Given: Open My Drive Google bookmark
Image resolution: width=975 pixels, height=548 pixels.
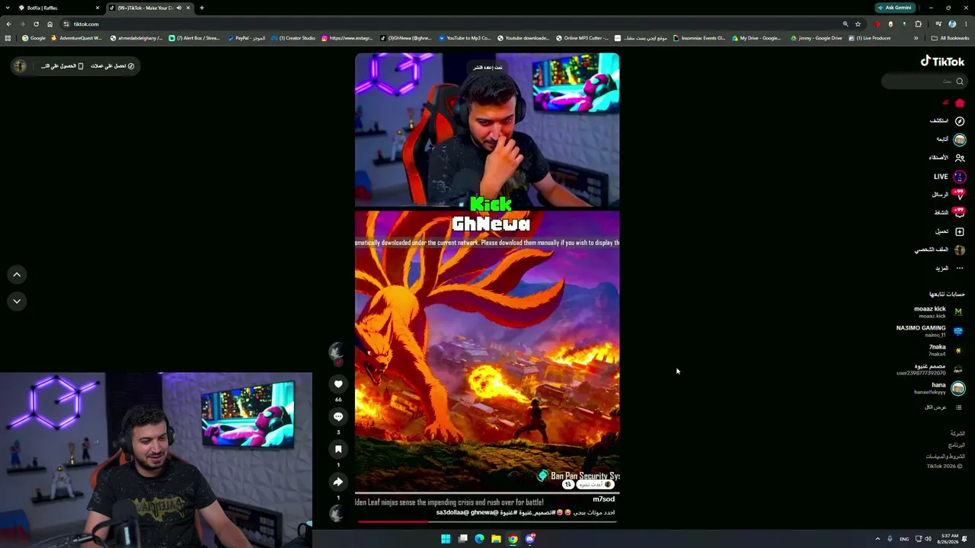Looking at the screenshot, I should pyautogui.click(x=756, y=38).
